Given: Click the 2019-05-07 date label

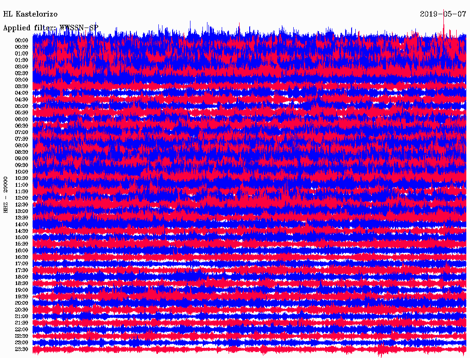Looking at the screenshot, I should coord(443,14).
